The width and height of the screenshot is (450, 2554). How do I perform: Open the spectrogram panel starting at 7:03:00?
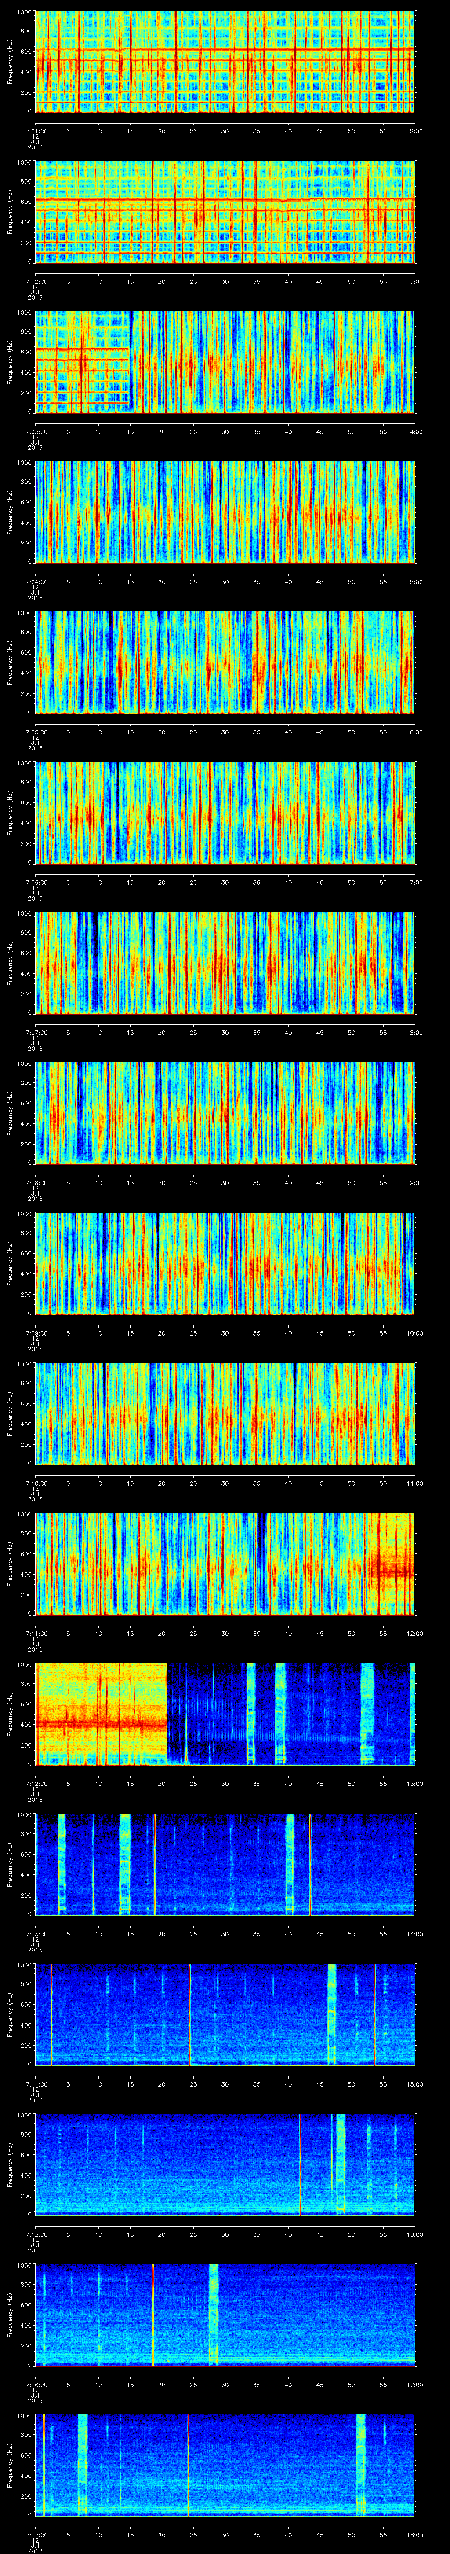(x=225, y=362)
